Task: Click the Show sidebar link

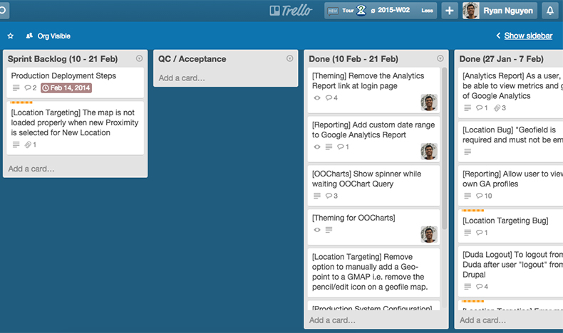Action: pyautogui.click(x=528, y=36)
